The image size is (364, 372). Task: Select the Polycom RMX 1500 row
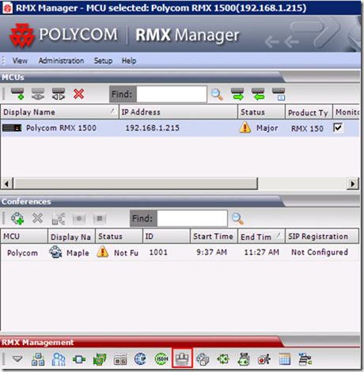(x=180, y=128)
